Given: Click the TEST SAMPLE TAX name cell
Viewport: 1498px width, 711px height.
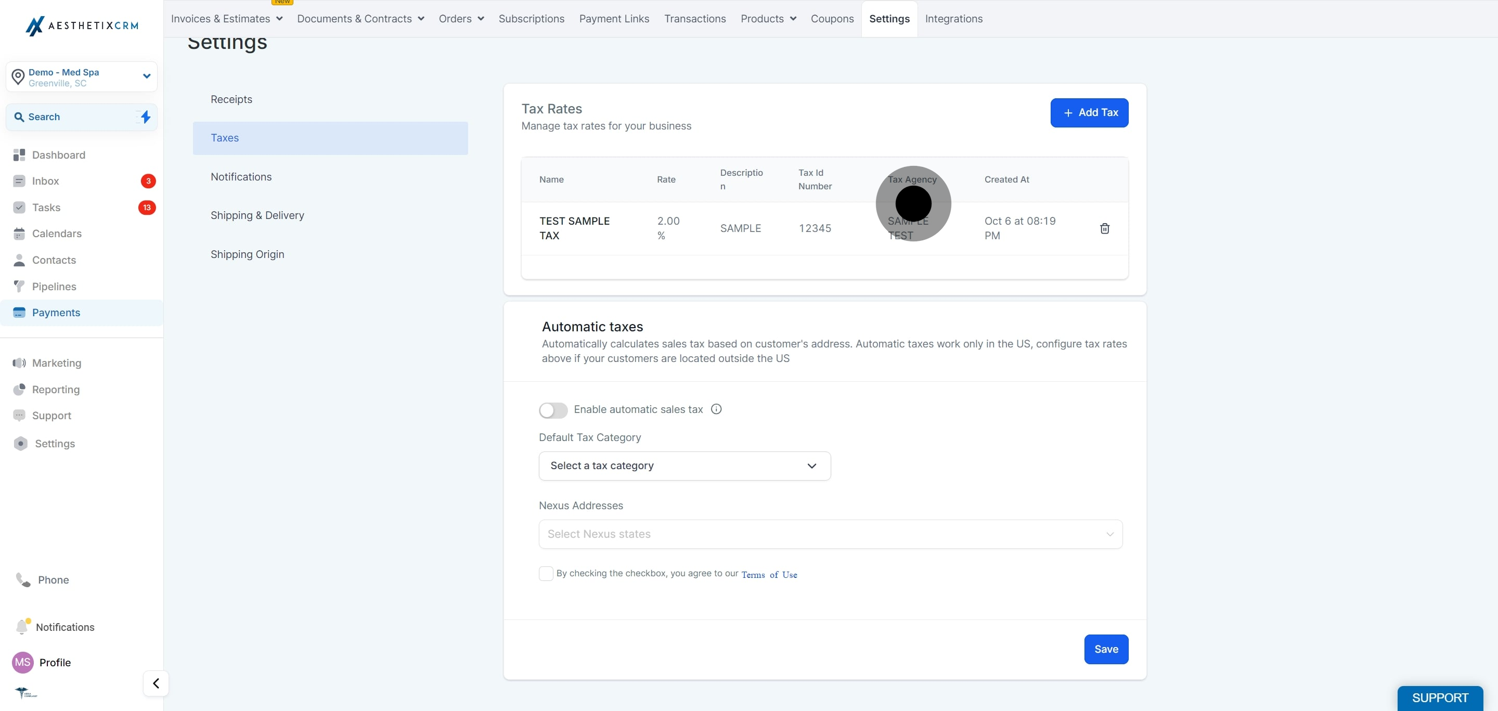Looking at the screenshot, I should [x=574, y=228].
